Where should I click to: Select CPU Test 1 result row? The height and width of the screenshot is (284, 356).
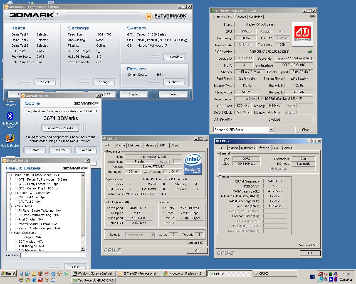[32, 197]
